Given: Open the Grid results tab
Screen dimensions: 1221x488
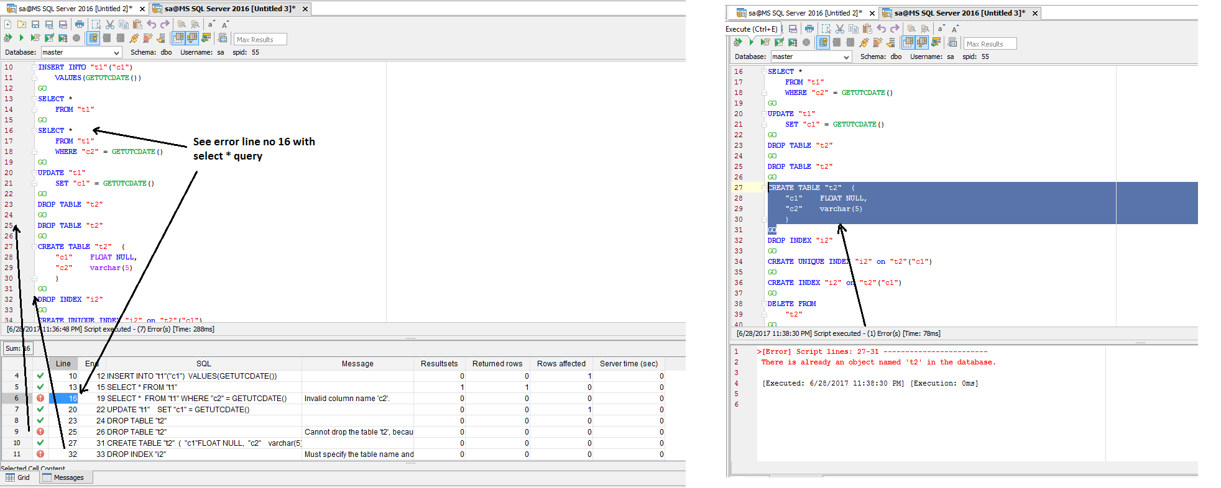Looking at the screenshot, I should (18, 477).
